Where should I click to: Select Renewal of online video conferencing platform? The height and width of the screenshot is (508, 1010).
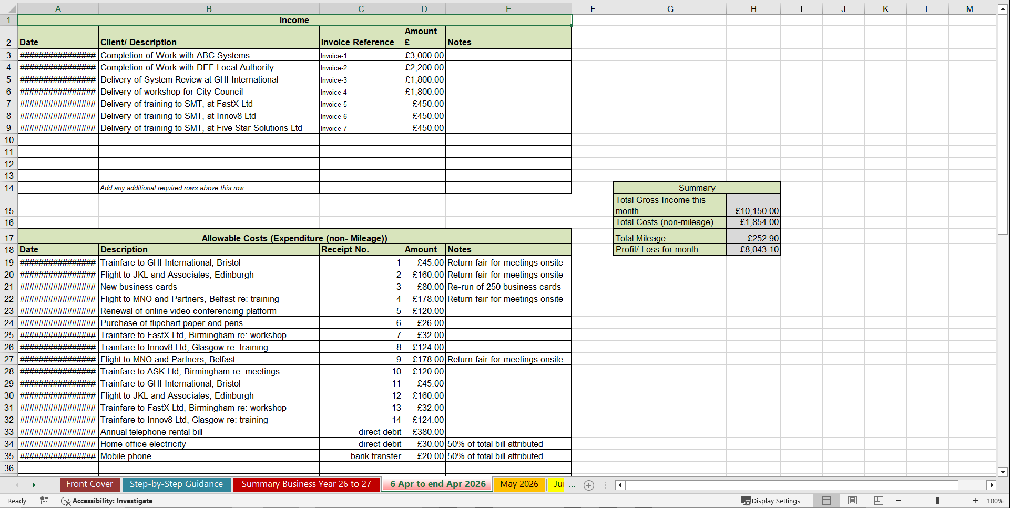[209, 311]
